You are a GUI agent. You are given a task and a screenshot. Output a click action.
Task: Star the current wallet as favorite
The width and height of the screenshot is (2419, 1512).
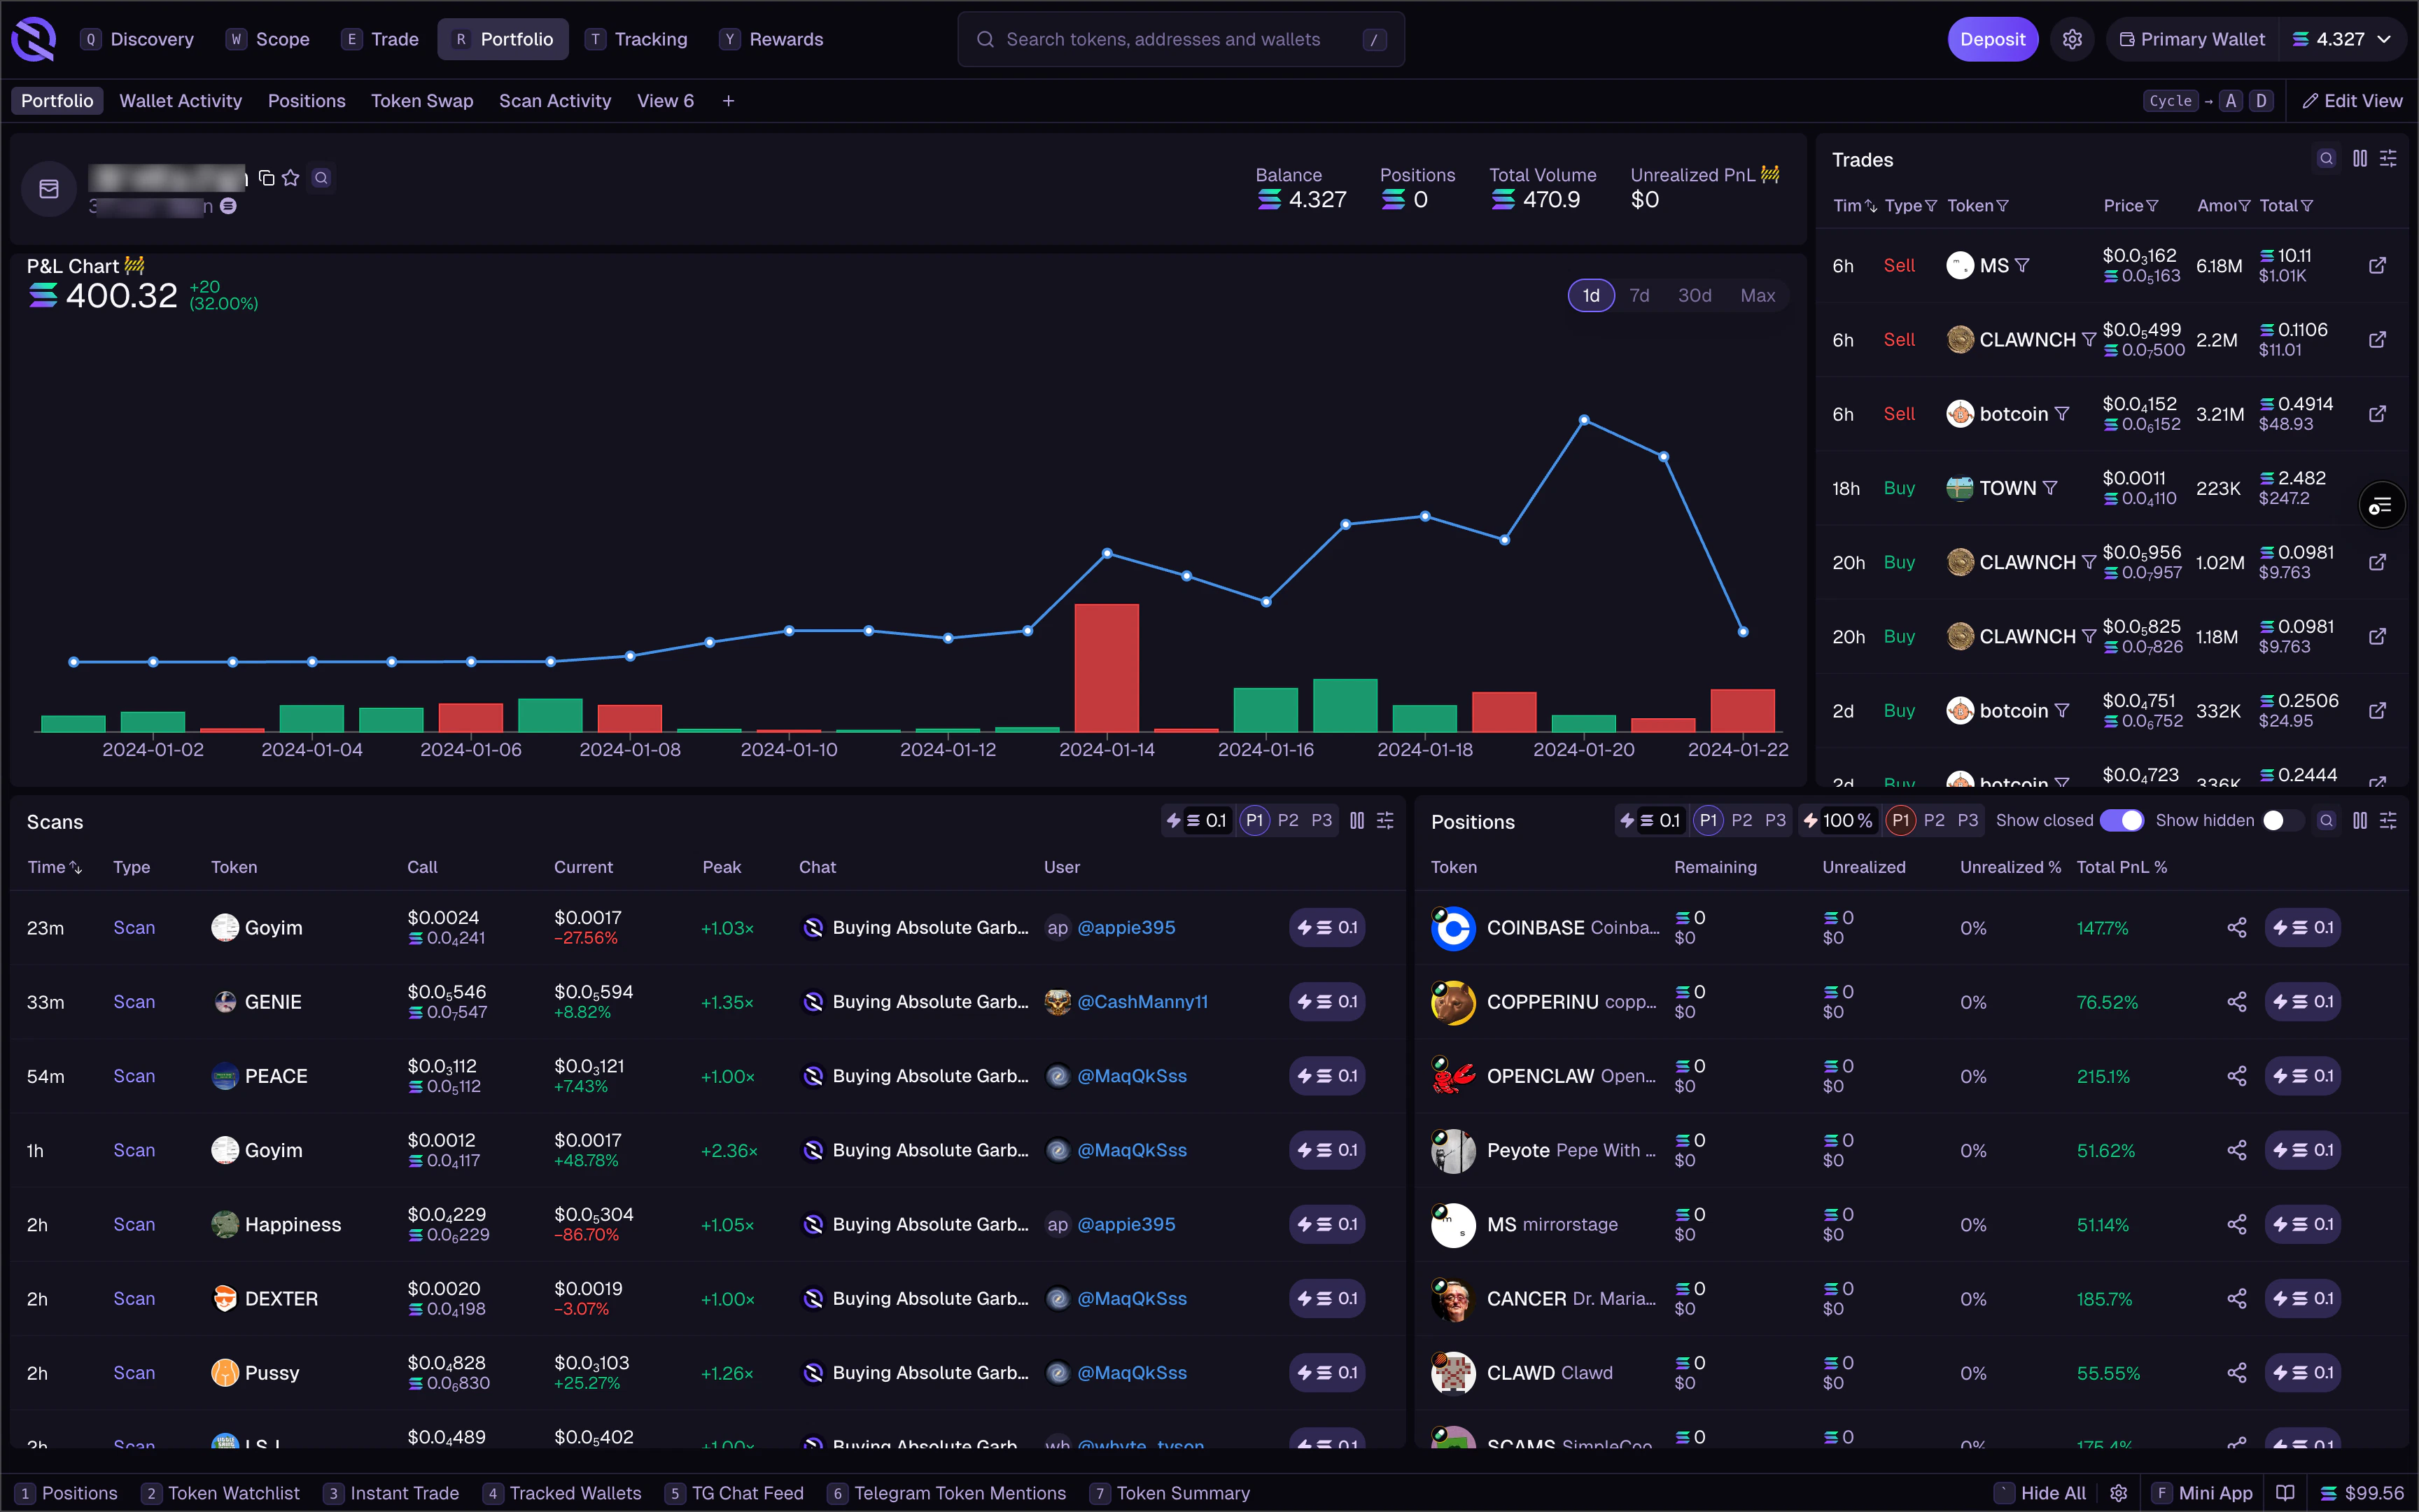coord(291,178)
